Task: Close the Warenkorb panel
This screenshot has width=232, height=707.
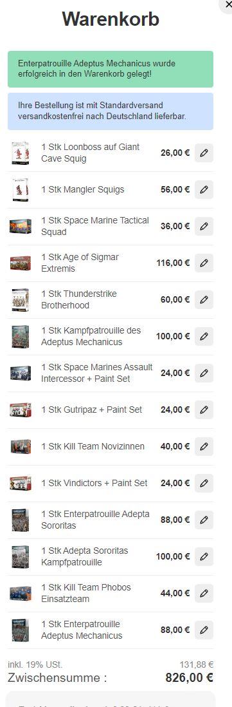Action: [x=227, y=5]
